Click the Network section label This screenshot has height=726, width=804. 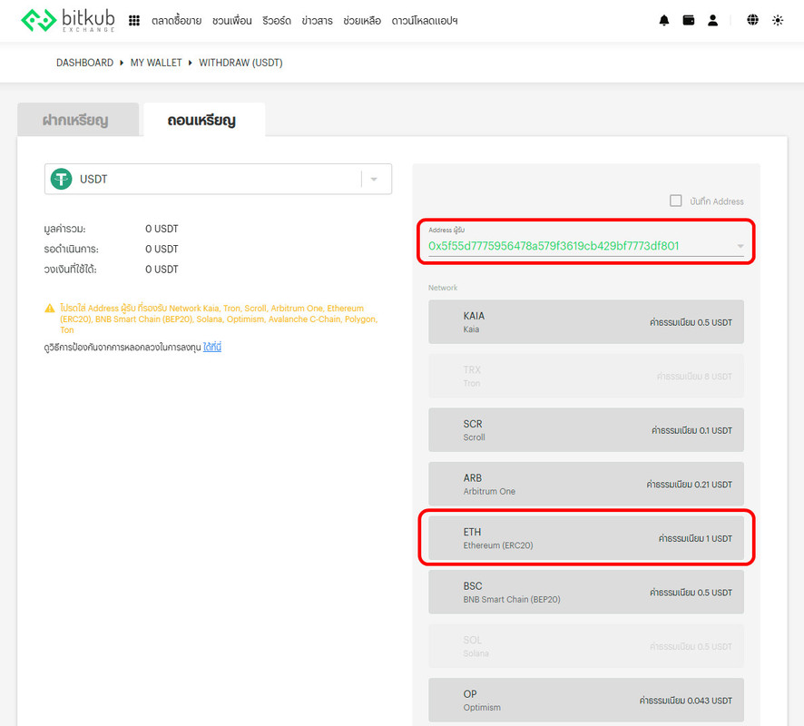pos(443,288)
